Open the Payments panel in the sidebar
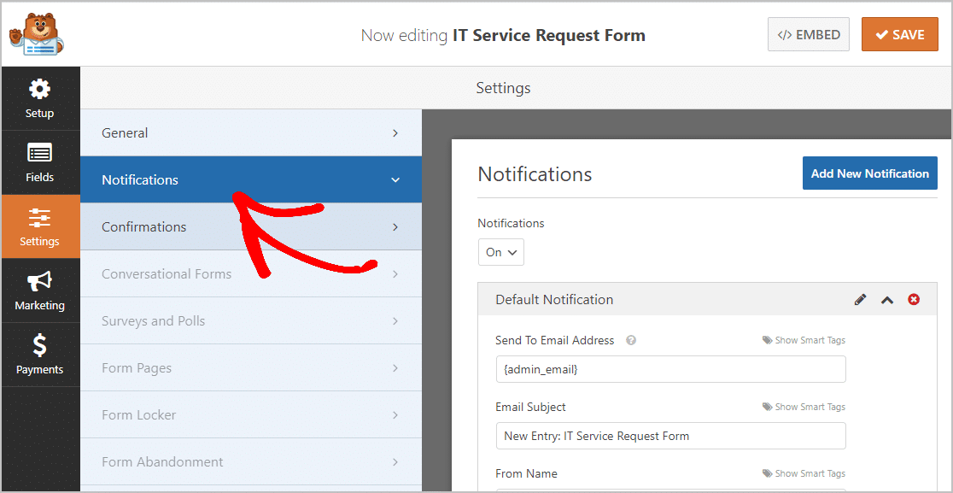This screenshot has width=953, height=493. click(39, 355)
